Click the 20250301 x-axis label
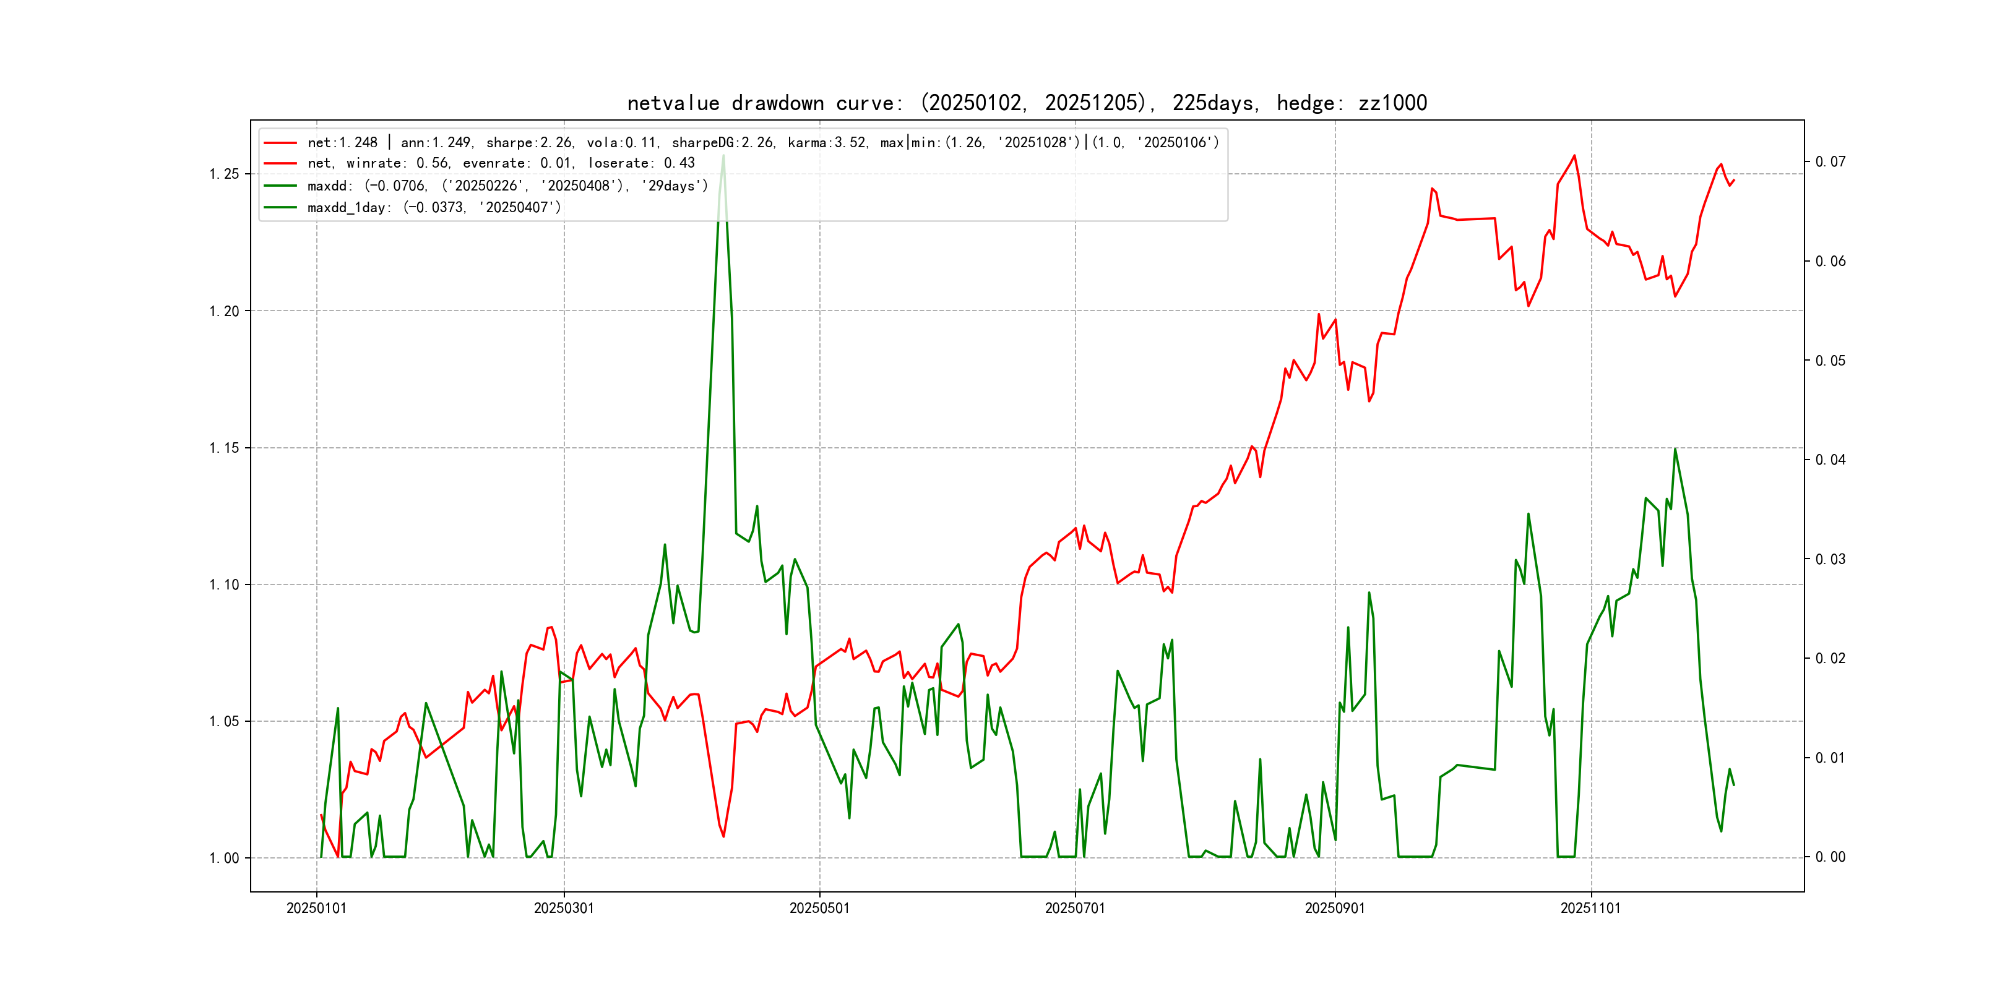The width and height of the screenshot is (2005, 1002). click(x=564, y=908)
